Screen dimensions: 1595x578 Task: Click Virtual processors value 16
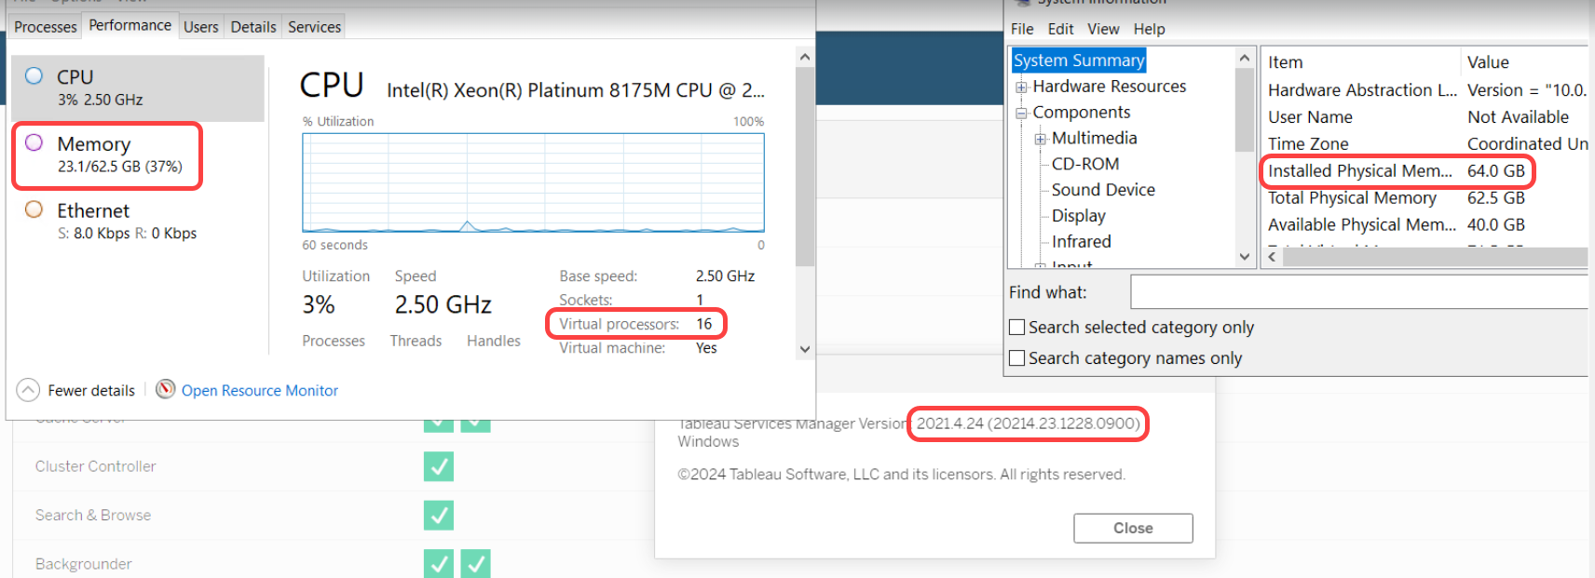(x=704, y=324)
